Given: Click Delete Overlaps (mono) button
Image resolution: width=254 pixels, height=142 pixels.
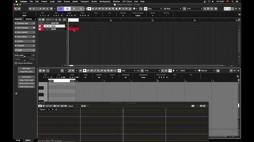Looking at the screenshot, I should click(26, 83).
